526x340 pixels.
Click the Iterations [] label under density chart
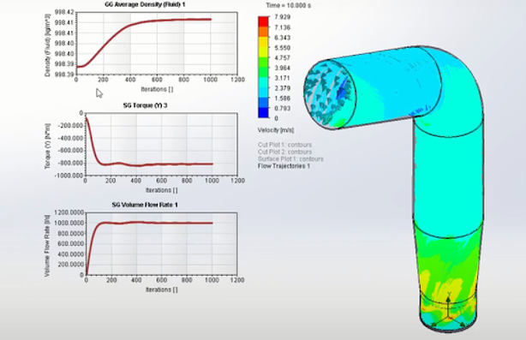(x=157, y=89)
